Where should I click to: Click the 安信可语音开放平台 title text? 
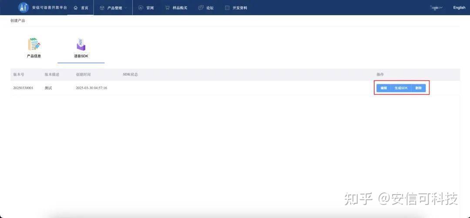50,8
